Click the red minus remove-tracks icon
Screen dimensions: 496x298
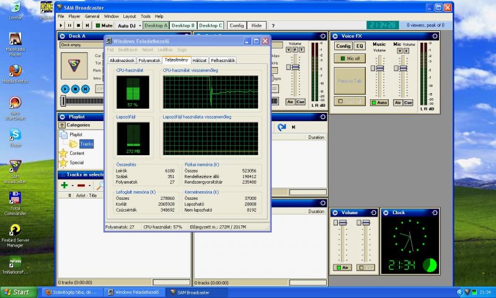click(81, 185)
